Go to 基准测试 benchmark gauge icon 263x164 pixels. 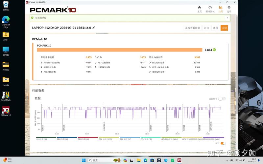click(210, 9)
